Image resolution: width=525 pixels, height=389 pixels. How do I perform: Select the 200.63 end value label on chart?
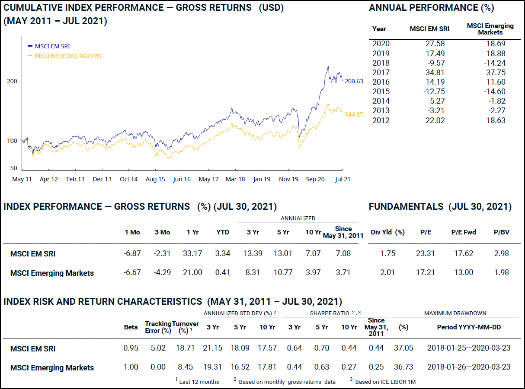pyautogui.click(x=354, y=81)
